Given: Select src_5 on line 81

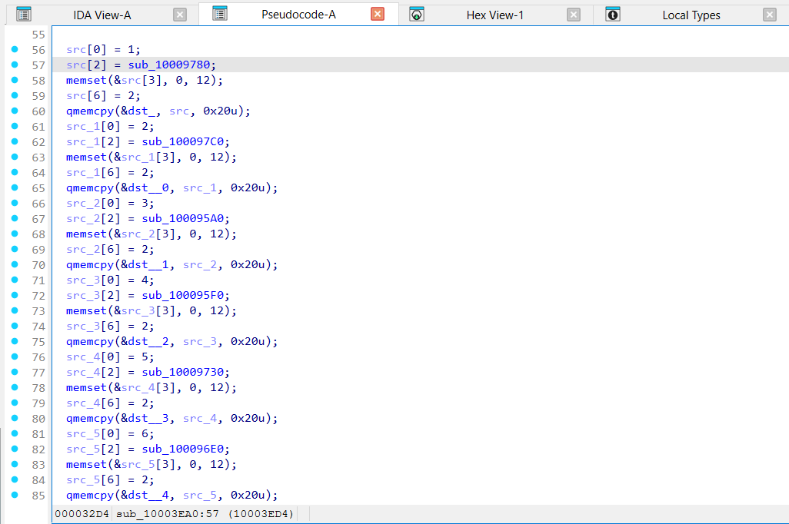Looking at the screenshot, I should click(x=83, y=434).
